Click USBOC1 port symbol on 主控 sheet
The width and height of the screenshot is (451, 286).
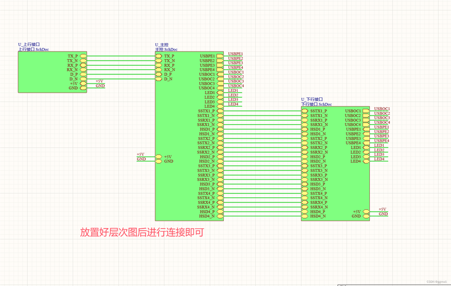tap(220, 74)
